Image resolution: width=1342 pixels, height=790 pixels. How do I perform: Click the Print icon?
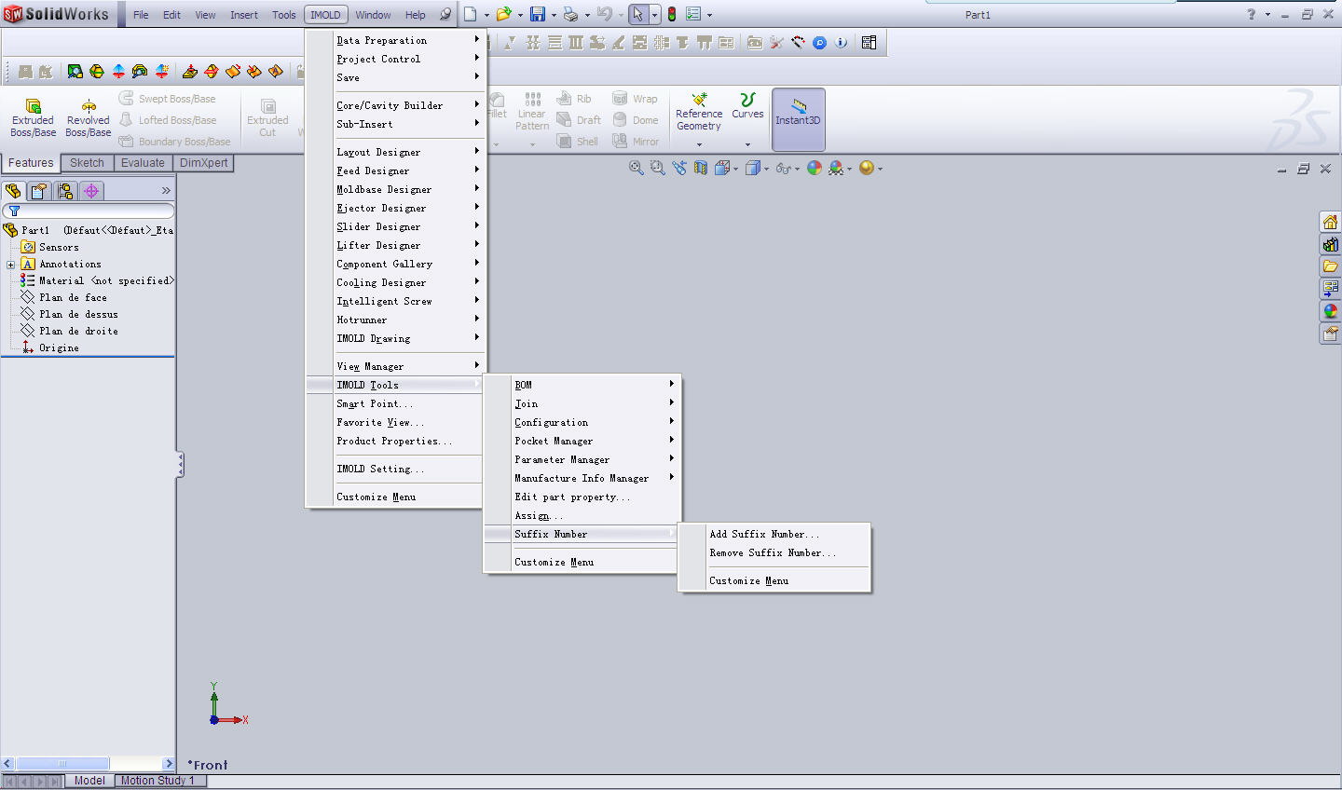click(x=570, y=14)
